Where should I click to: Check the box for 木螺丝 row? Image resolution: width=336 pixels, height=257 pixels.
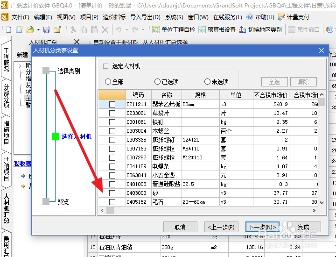pos(112,131)
